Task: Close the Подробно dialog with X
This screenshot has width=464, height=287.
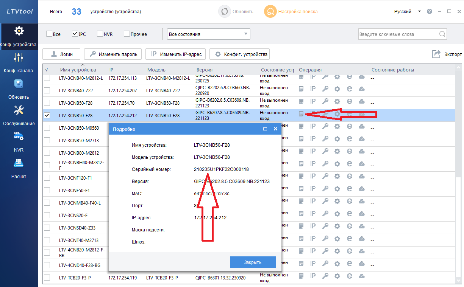Action: pos(275,129)
